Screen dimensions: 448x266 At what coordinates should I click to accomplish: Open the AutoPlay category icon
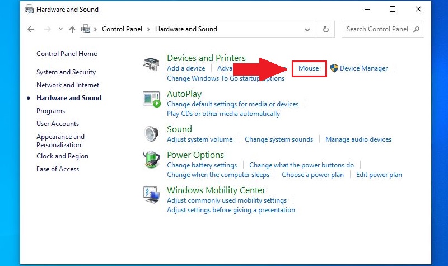[x=151, y=99]
